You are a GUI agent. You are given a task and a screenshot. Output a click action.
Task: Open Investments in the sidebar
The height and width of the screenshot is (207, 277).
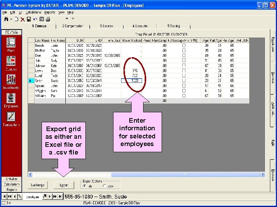(11, 79)
